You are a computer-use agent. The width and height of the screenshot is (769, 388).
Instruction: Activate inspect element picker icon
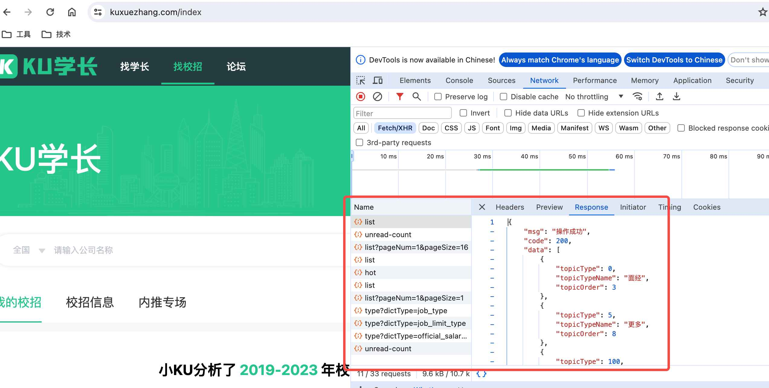coord(361,81)
